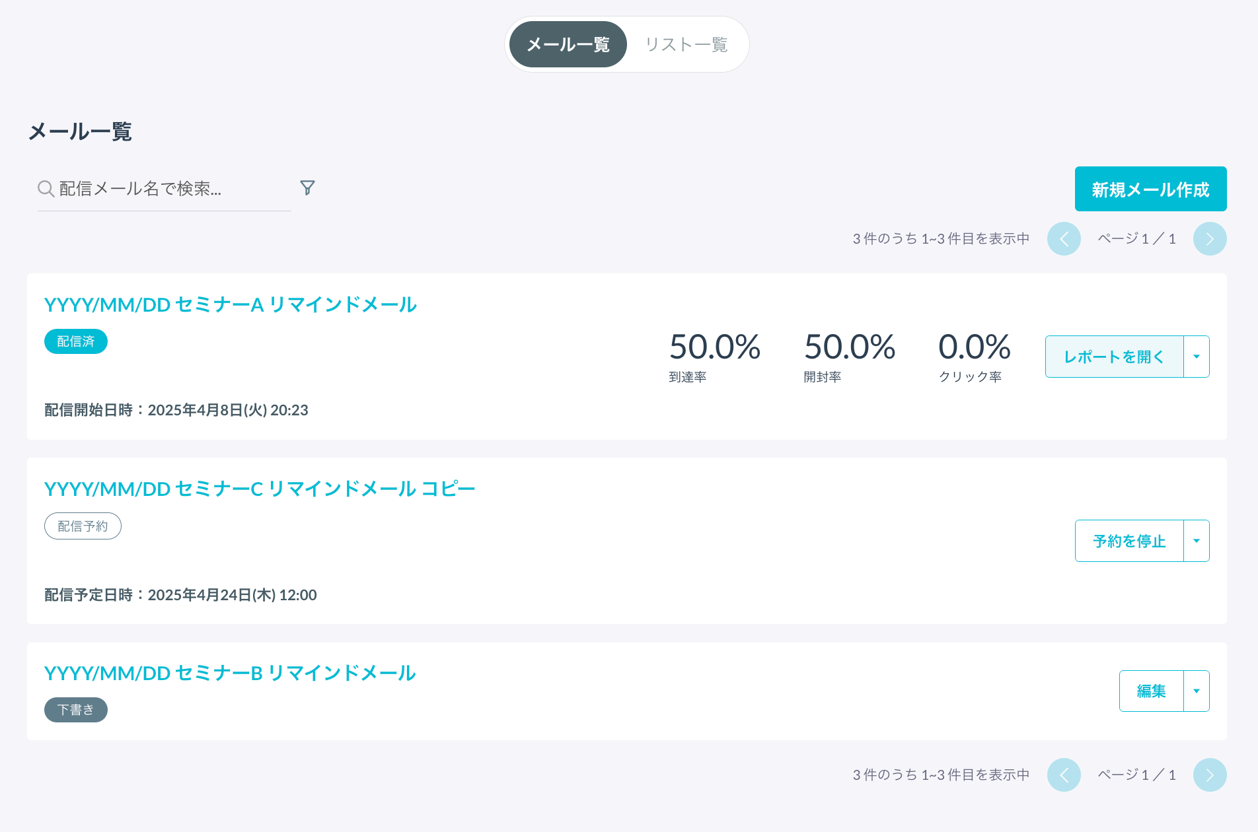This screenshot has width=1258, height=832.
Task: Focus the 配信メール名で検索 search field
Action: click(172, 189)
